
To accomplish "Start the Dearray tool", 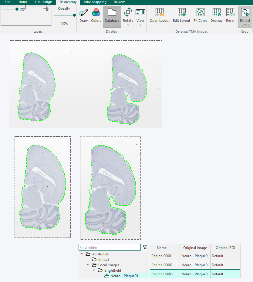I will pos(216,16).
